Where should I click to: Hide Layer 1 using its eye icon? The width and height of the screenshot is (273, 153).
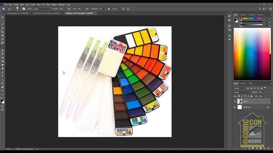point(235,102)
